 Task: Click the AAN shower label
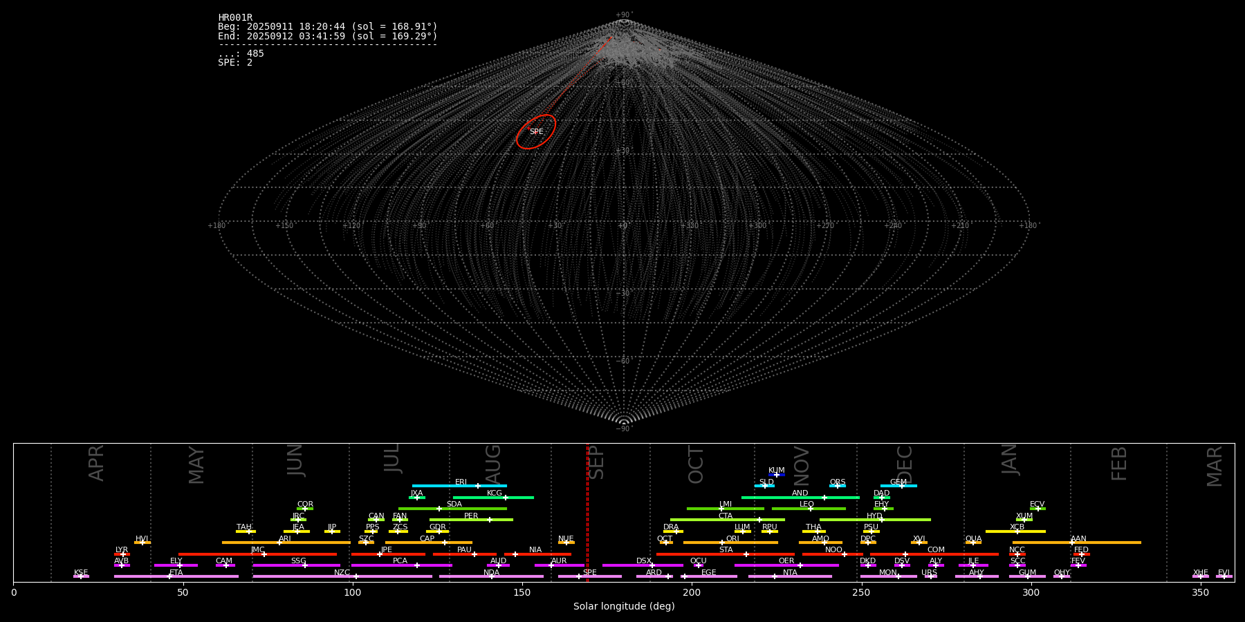tap(1078, 539)
